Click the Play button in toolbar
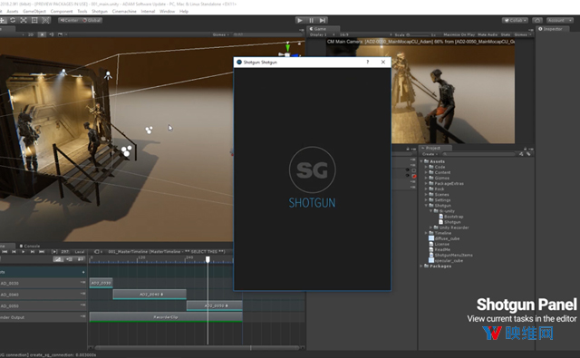Viewport: 580px width, 358px height. coord(300,20)
